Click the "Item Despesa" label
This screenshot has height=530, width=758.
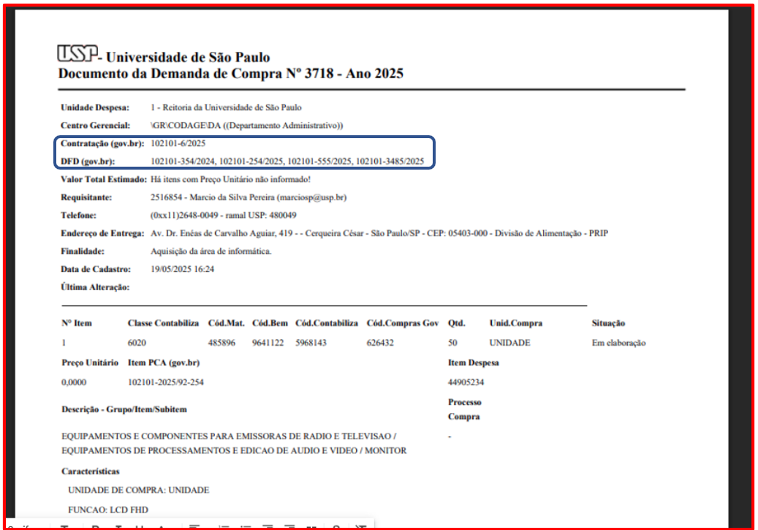[x=473, y=363]
